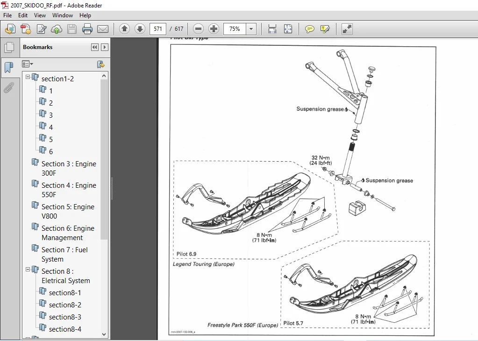Open the Attachments paperclip panel
The height and width of the screenshot is (341, 478).
(x=9, y=88)
